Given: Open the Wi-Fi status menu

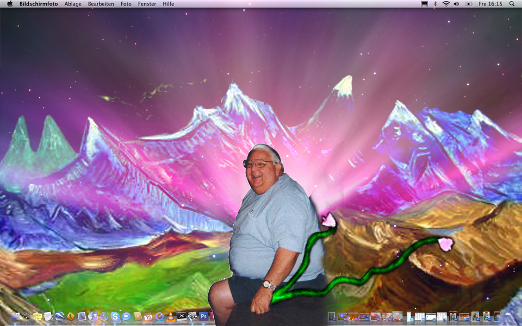Looking at the screenshot, I should coord(446,4).
